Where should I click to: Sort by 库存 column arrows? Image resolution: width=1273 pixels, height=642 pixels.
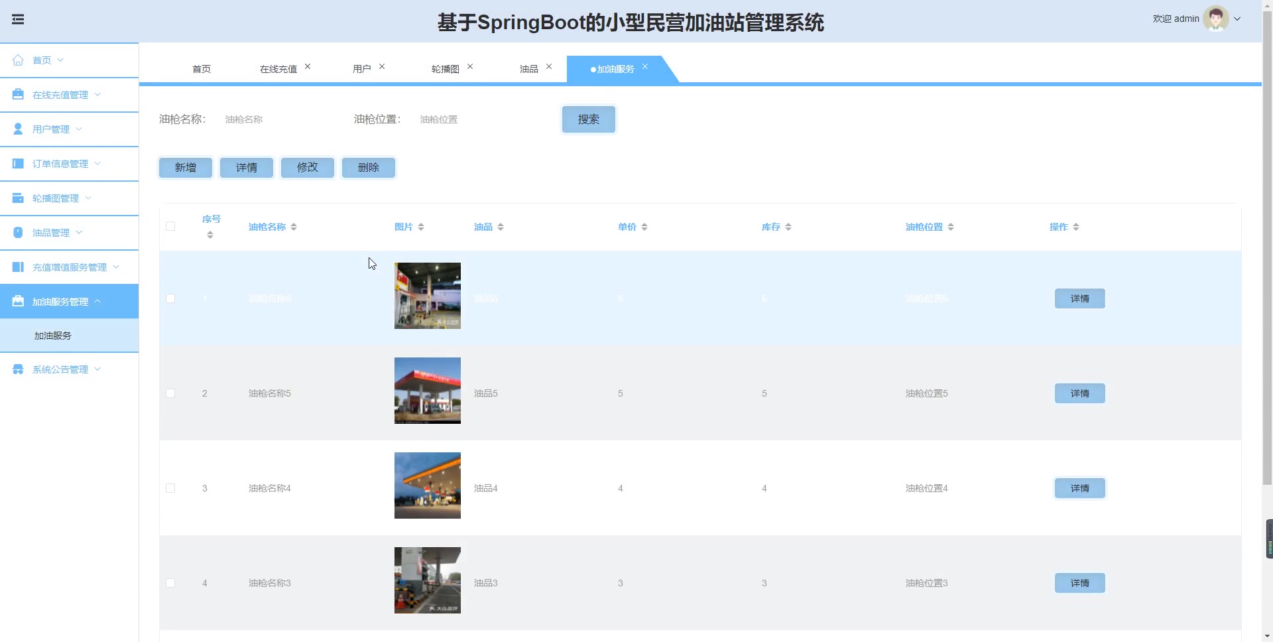pyautogui.click(x=788, y=227)
